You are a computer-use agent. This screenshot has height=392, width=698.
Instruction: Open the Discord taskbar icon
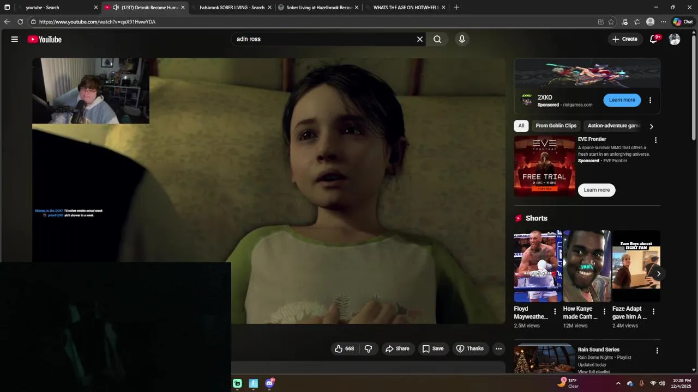point(269,383)
